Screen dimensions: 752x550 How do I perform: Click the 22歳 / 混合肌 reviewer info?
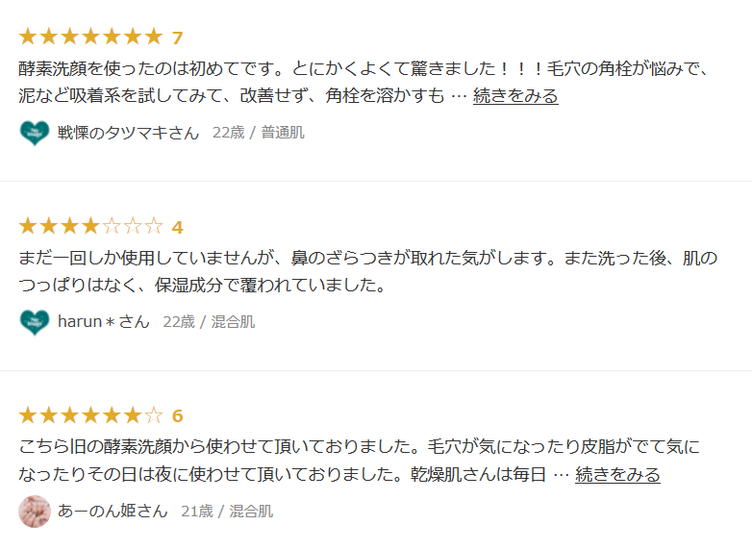[209, 322]
